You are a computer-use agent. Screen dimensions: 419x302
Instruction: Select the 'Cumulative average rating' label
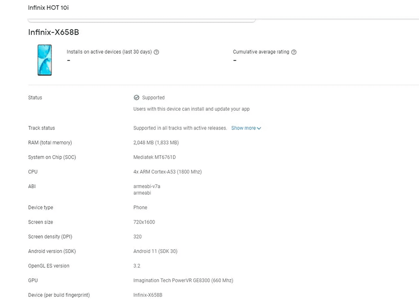(x=261, y=52)
